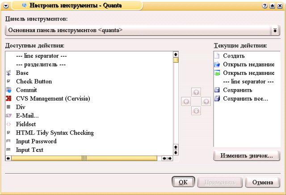Click the available actions scroll-down arrow
286x195 pixels.
pos(176,152)
